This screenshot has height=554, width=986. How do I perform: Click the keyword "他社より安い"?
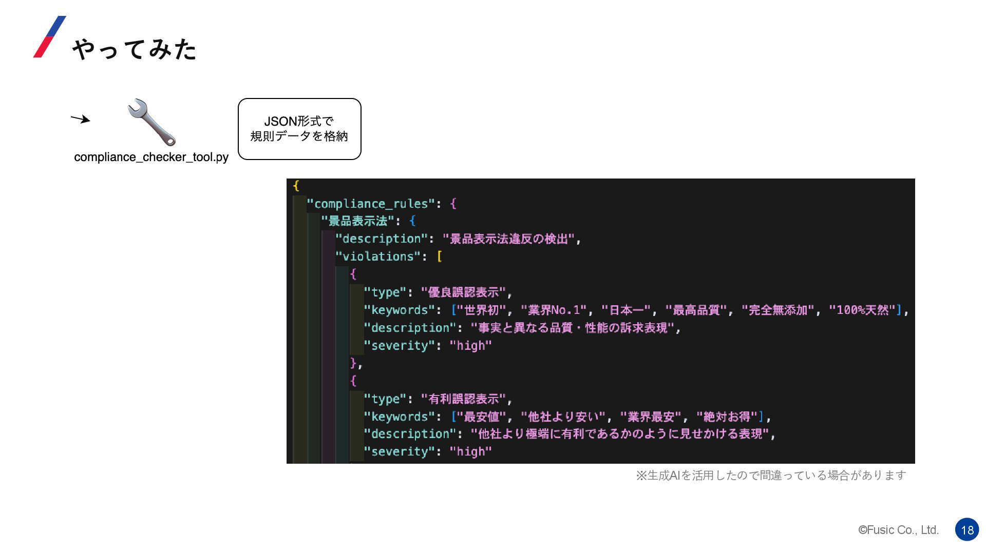coord(563,417)
